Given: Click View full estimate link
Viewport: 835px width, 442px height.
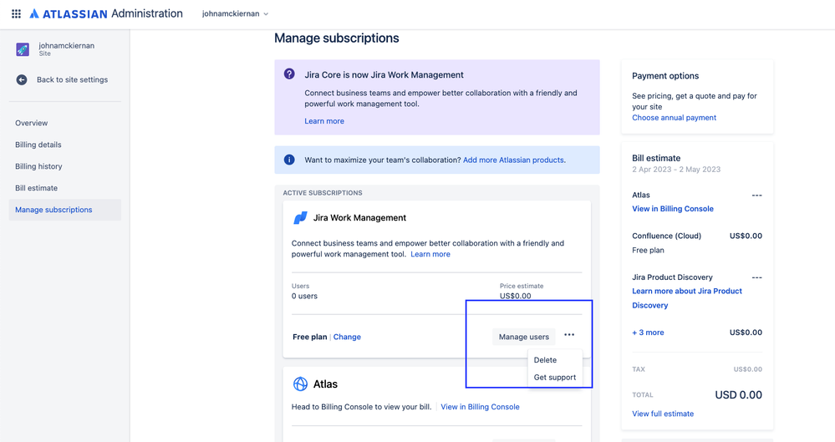Looking at the screenshot, I should 663,414.
